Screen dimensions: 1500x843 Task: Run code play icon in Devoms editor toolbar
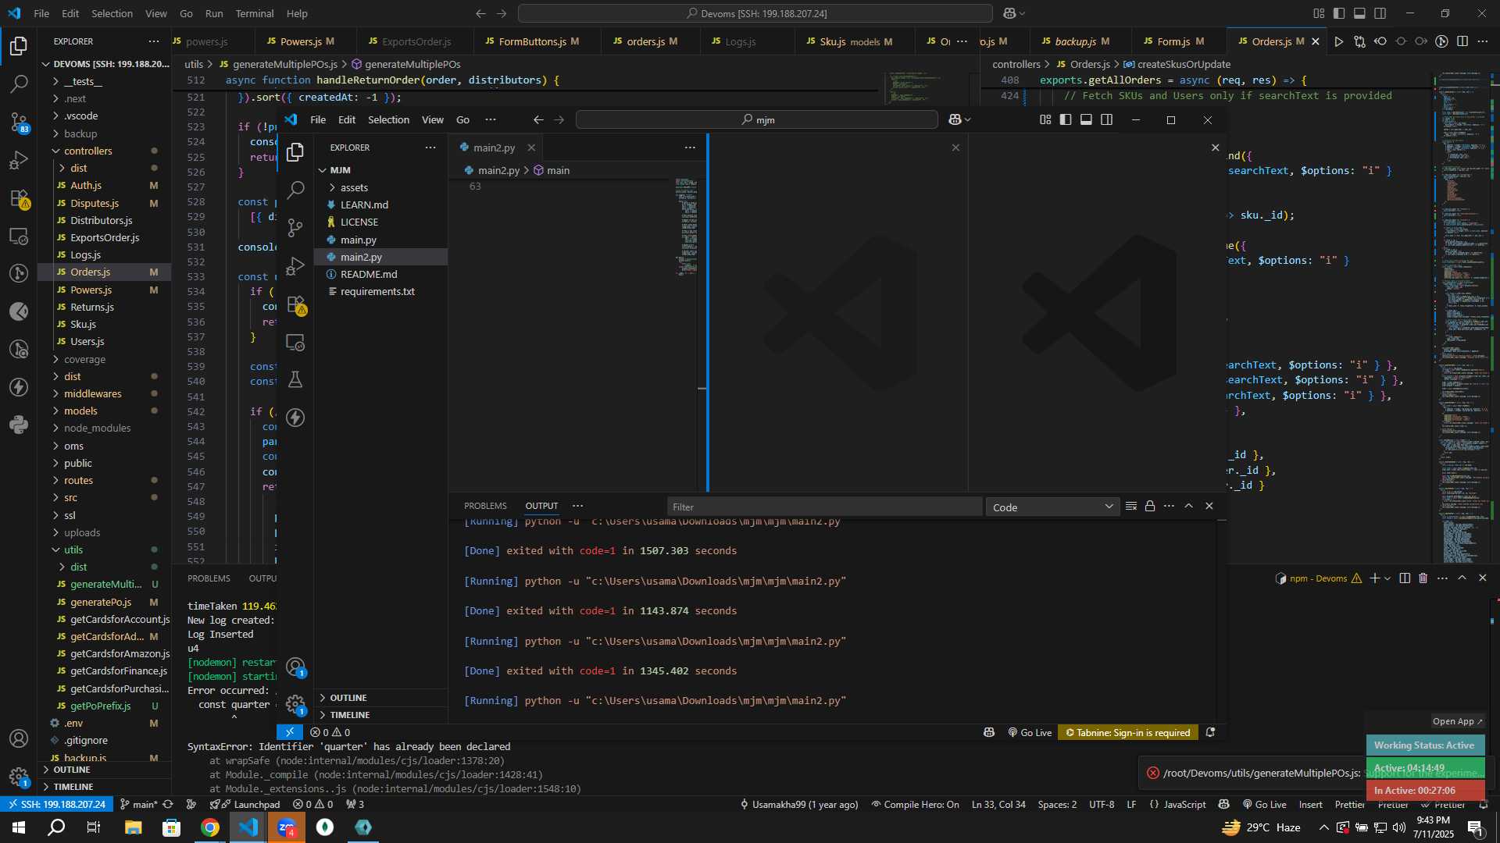point(1339,41)
